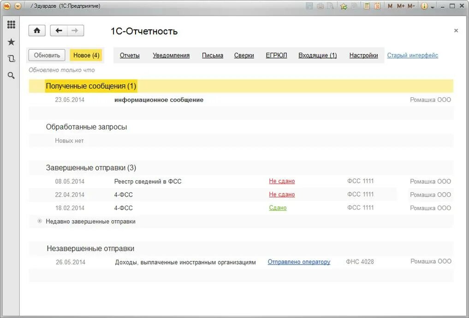This screenshot has height=318, width=469.
Task: Follow the Старый интерфейс link
Action: click(412, 55)
